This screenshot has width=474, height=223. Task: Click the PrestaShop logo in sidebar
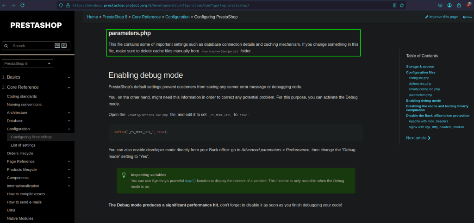tap(37, 25)
